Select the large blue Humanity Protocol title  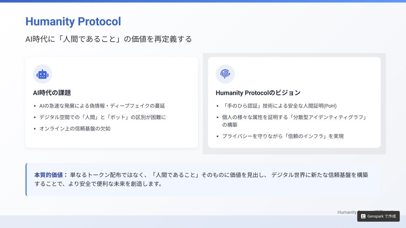tap(73, 22)
